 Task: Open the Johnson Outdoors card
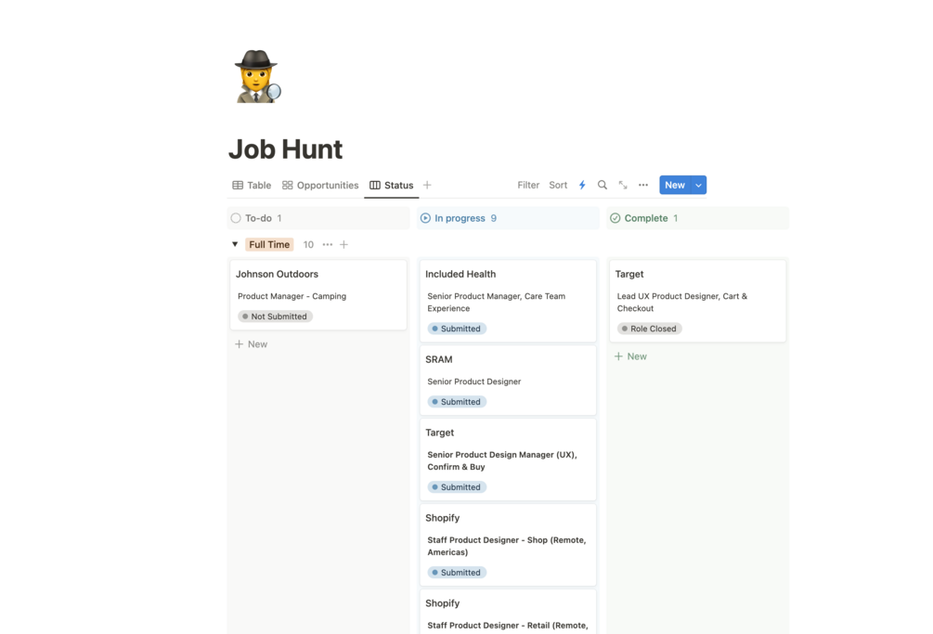click(318, 295)
